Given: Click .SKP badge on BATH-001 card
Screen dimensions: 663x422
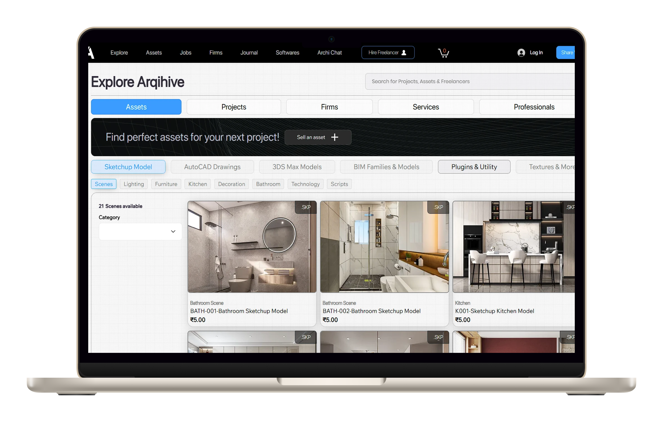Looking at the screenshot, I should [x=306, y=207].
